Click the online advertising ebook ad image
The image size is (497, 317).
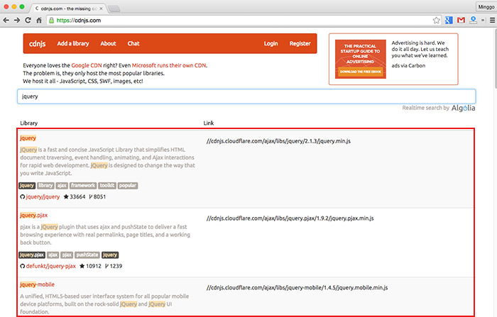[x=361, y=59]
